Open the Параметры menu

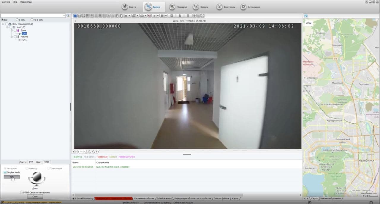point(26,2)
